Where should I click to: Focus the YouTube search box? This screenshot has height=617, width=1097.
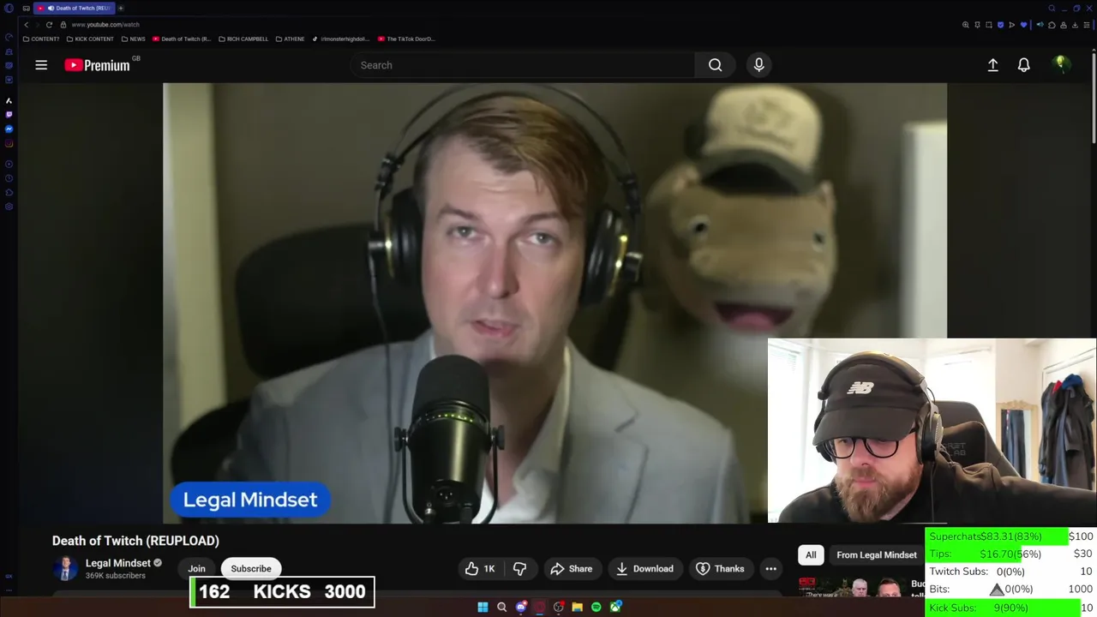point(523,65)
